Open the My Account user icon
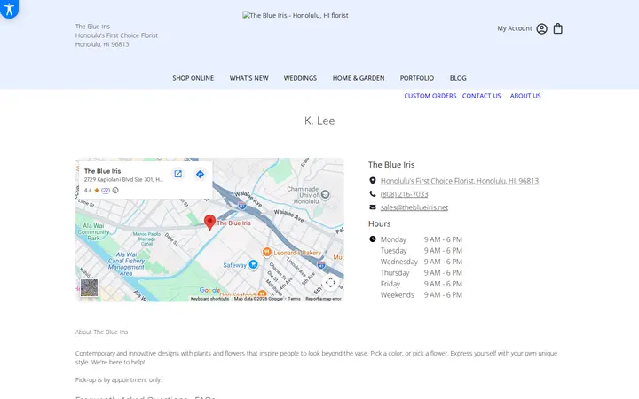The height and width of the screenshot is (399, 639). [x=541, y=29]
